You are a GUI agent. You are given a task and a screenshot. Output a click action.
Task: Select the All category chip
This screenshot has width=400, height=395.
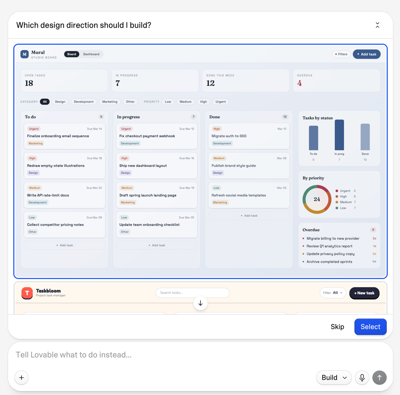click(45, 102)
